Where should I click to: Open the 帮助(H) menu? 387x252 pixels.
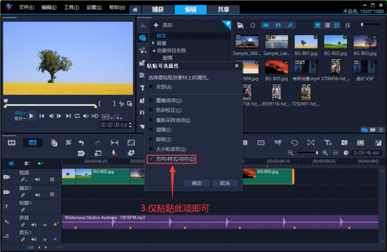[x=117, y=7]
